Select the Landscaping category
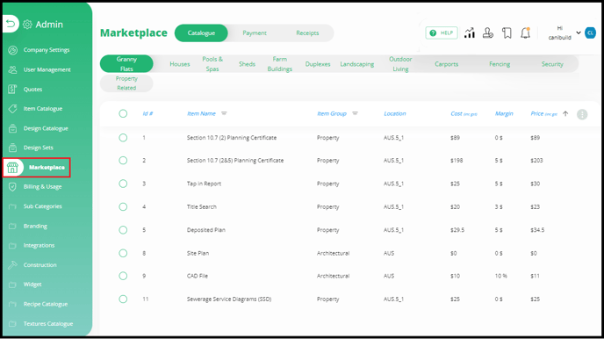 click(x=357, y=64)
